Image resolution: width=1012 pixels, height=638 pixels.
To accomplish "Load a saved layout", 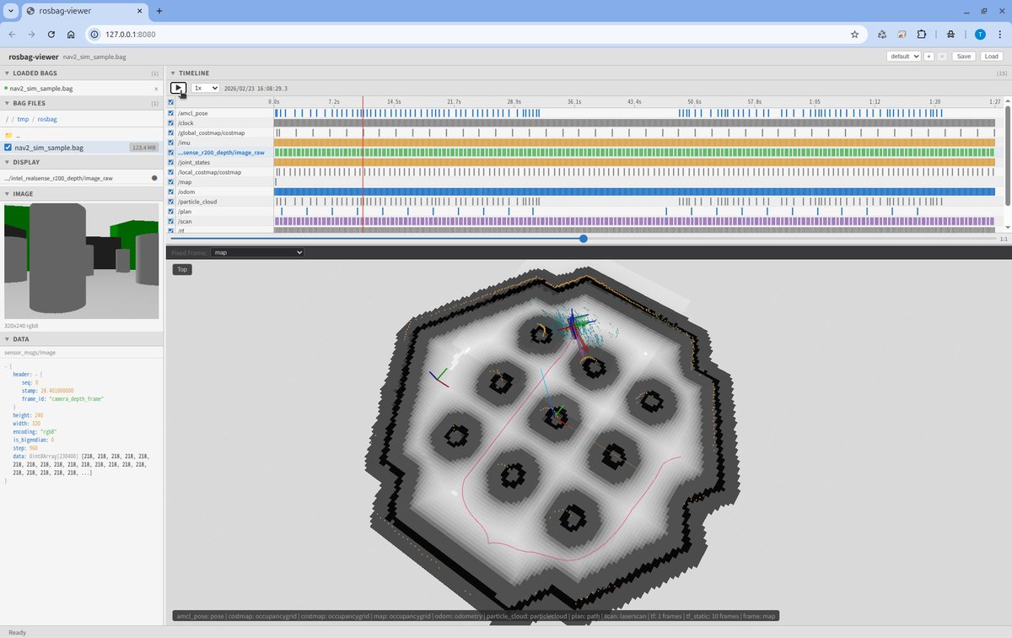I will pos(991,57).
